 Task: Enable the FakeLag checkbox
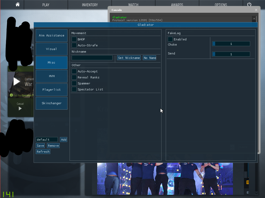click(170, 39)
